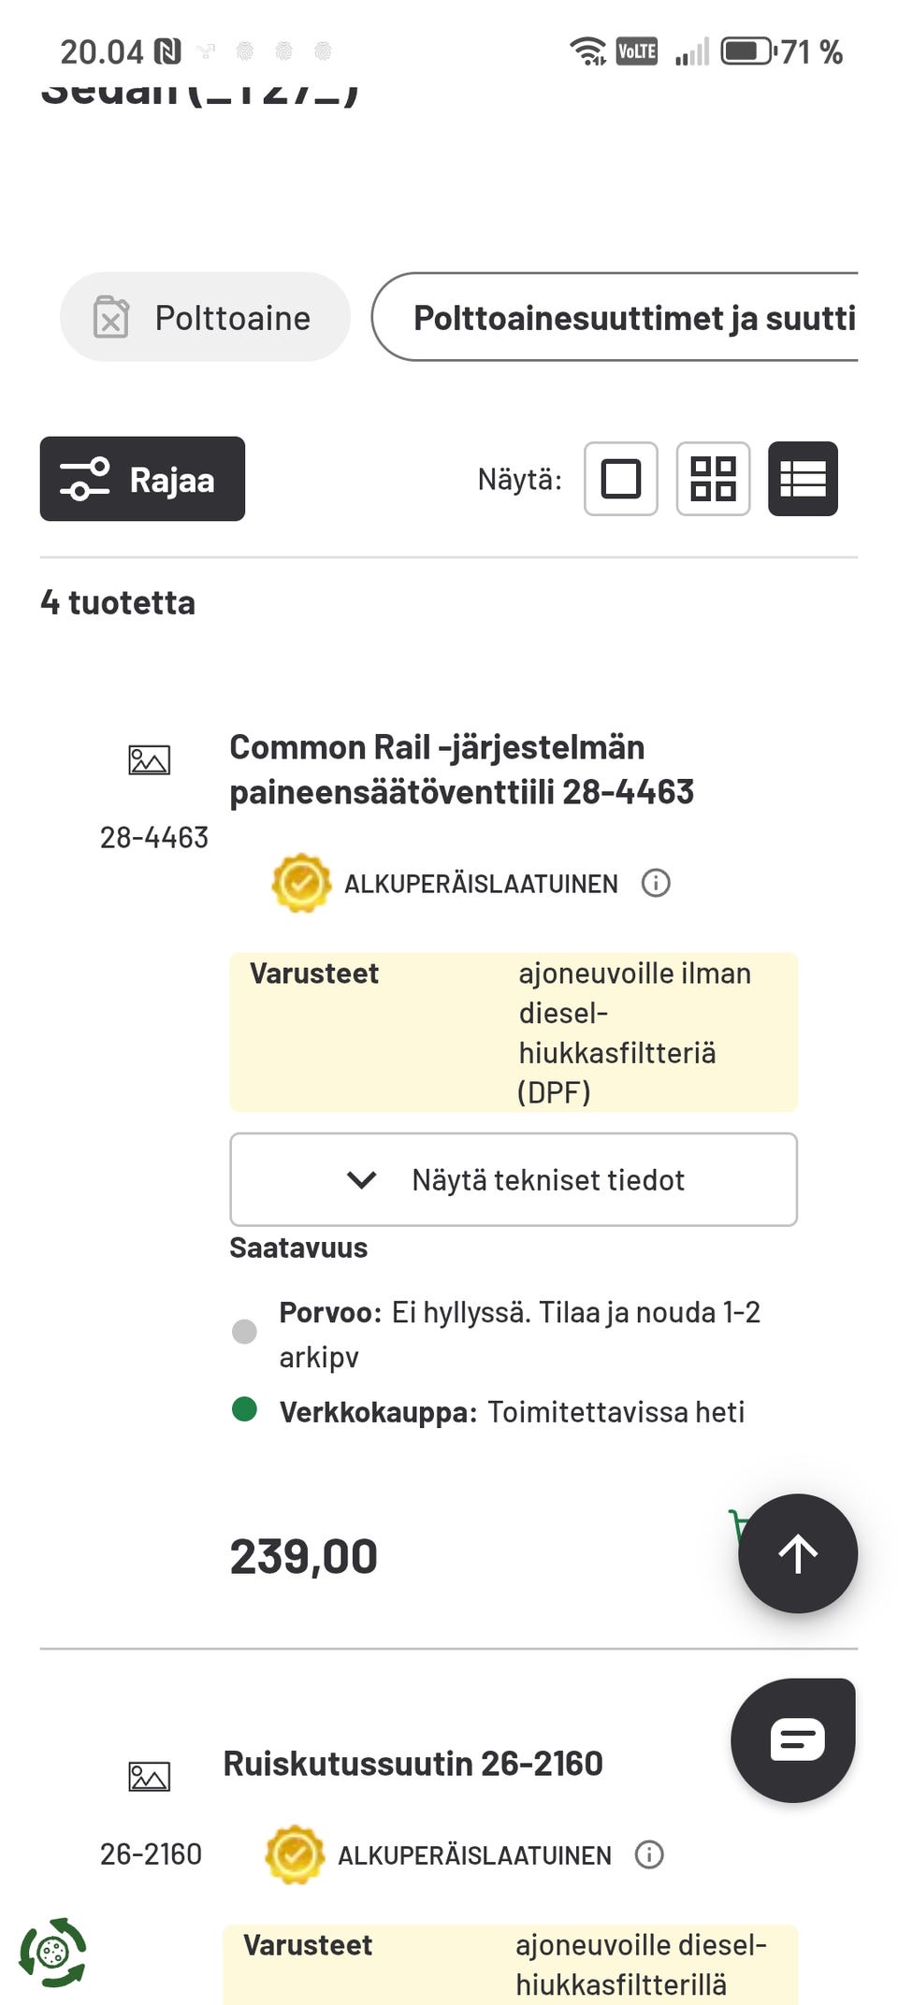Open the chat support bubble

[795, 1740]
